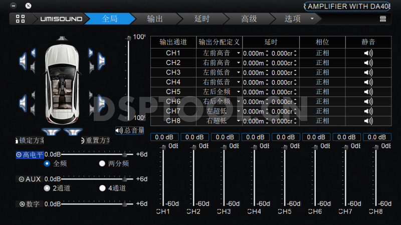Open the 选项 tab
The width and height of the screenshot is (401, 225).
pyautogui.click(x=292, y=19)
